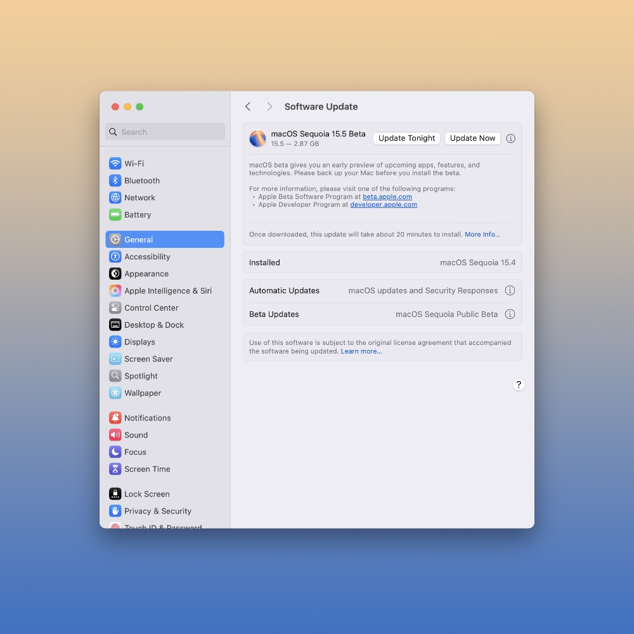Click the Accessibility icon in sidebar
This screenshot has width=634, height=634.
click(115, 257)
